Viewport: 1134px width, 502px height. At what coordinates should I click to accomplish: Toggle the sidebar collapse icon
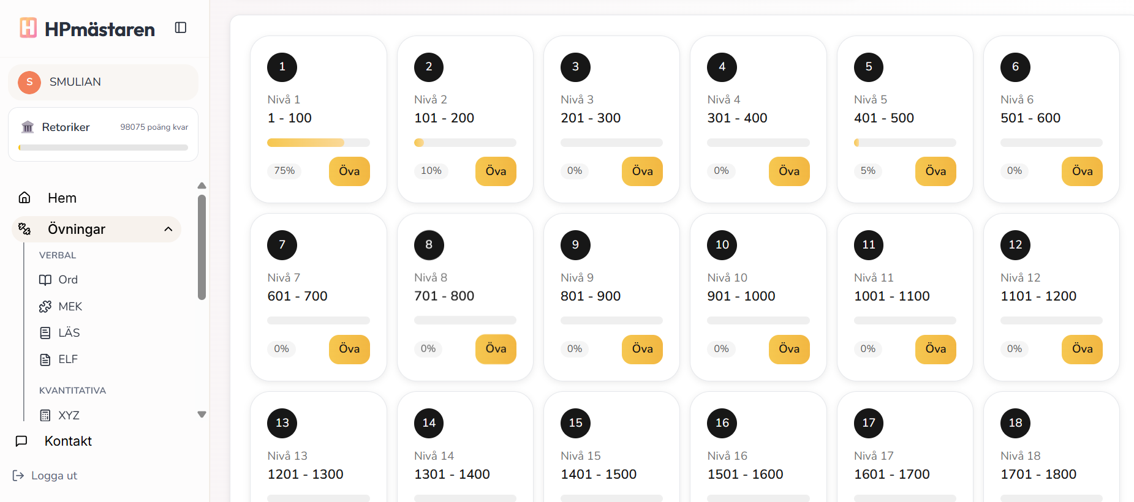[x=180, y=28]
